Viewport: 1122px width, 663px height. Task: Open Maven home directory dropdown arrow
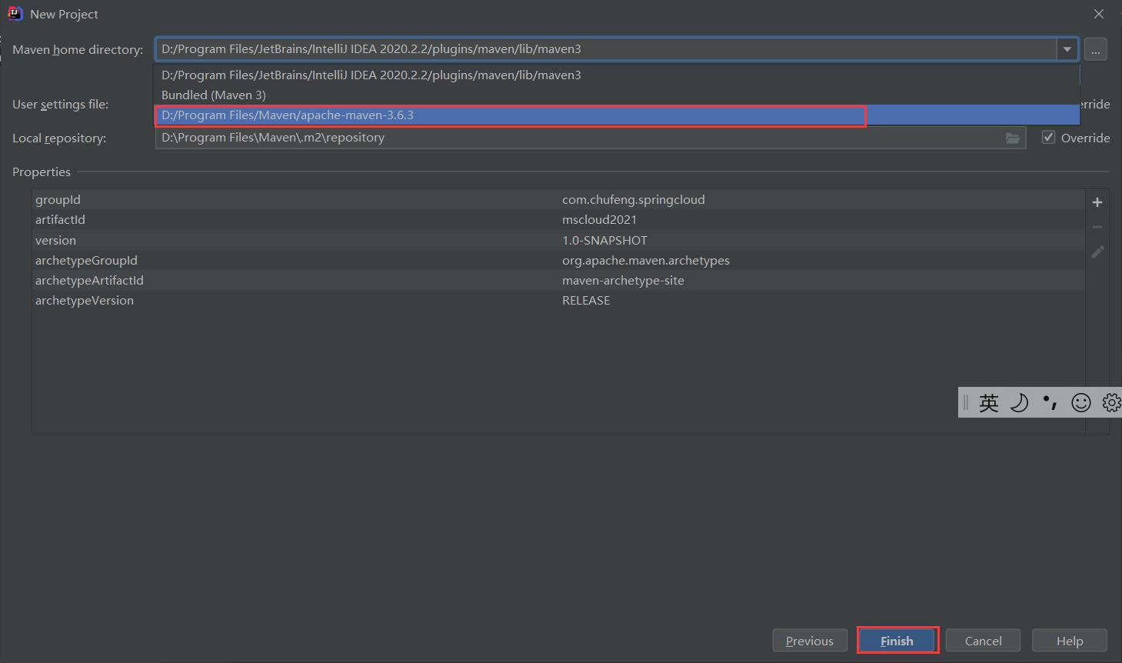point(1067,49)
